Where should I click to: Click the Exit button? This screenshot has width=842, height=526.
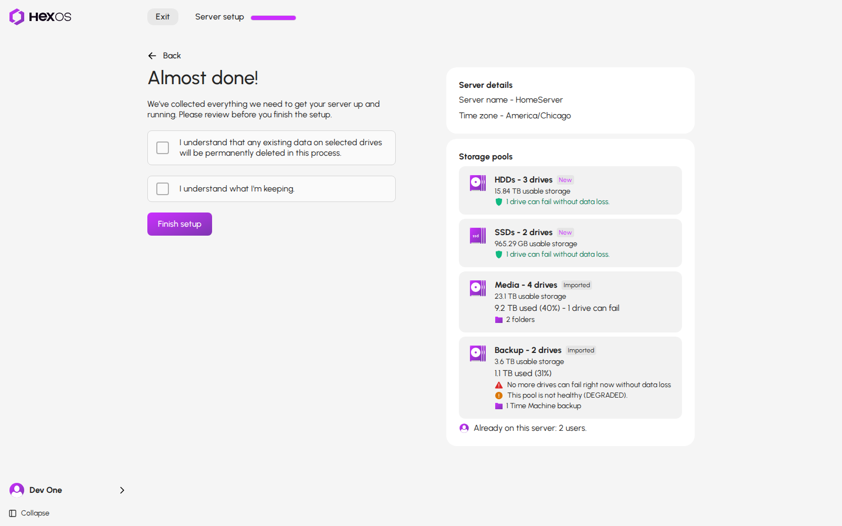click(x=163, y=17)
